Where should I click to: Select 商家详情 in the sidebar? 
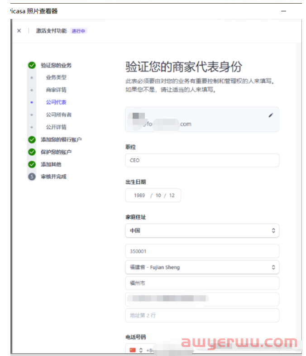56,90
